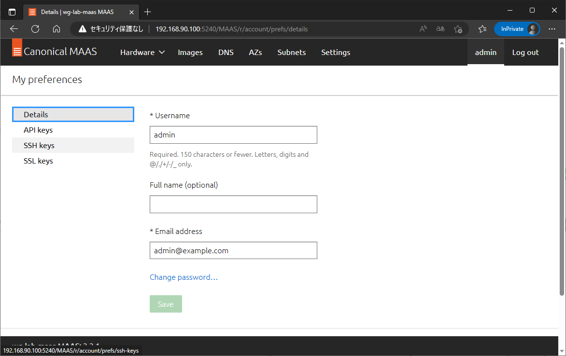
Task: Reload the page using the refresh icon
Action: 35,29
